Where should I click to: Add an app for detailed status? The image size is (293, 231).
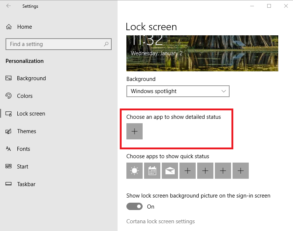pyautogui.click(x=135, y=131)
